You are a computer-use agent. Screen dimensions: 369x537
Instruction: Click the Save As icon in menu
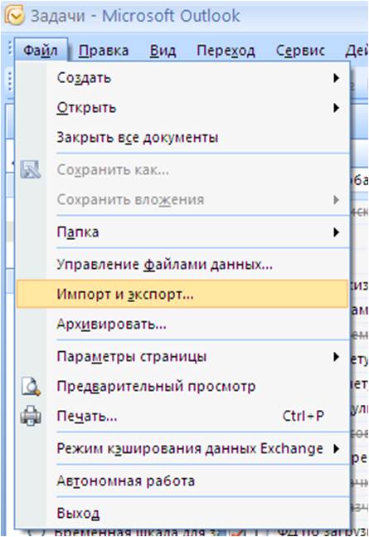[31, 169]
